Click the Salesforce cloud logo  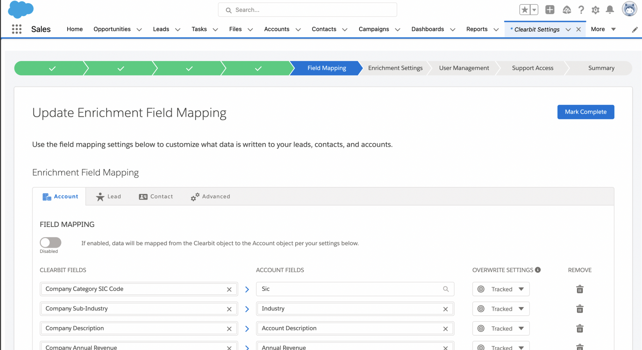(21, 9)
